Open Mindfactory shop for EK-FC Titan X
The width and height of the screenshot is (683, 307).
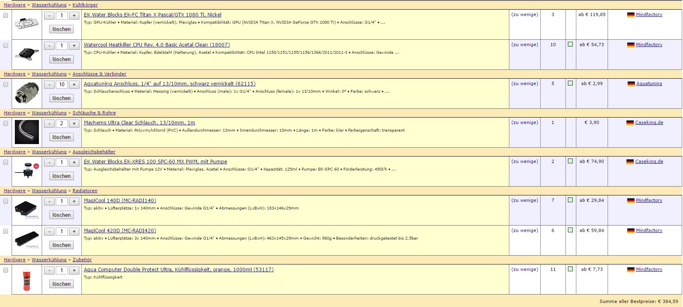coord(649,15)
